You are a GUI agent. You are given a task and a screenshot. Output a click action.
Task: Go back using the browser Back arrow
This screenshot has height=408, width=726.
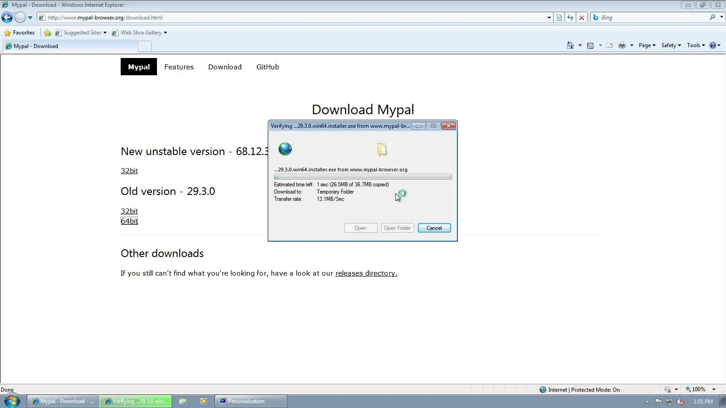pos(7,18)
